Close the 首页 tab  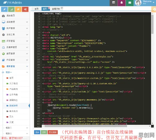pyautogui.click(x=49, y=8)
